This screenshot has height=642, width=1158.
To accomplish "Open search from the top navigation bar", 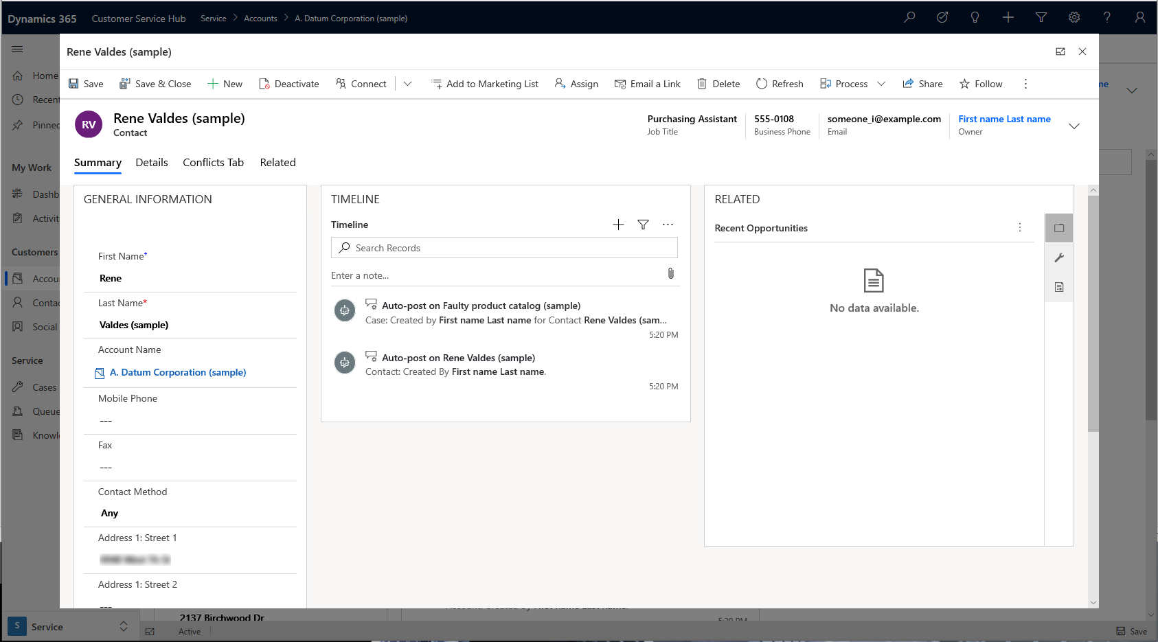I will pyautogui.click(x=909, y=17).
